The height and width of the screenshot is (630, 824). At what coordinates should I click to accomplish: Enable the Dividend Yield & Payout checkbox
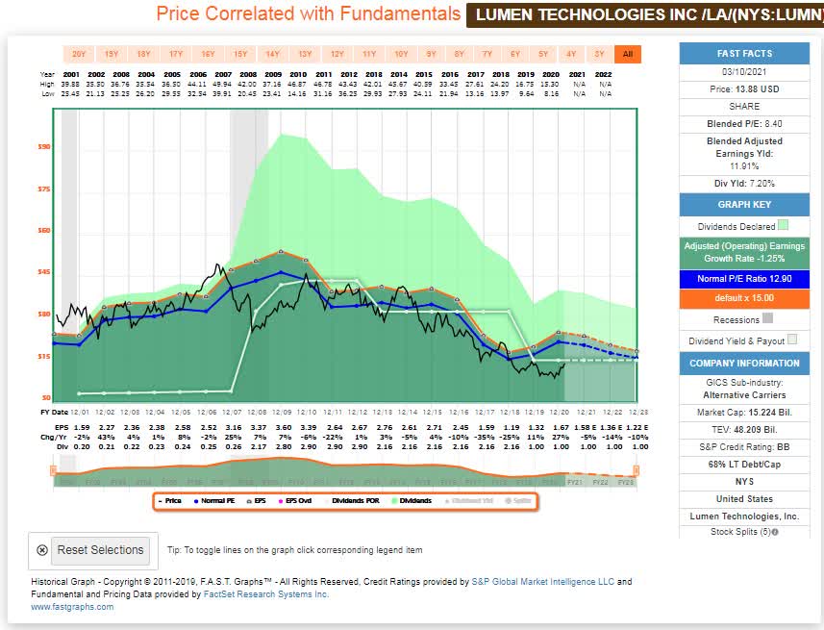click(793, 339)
